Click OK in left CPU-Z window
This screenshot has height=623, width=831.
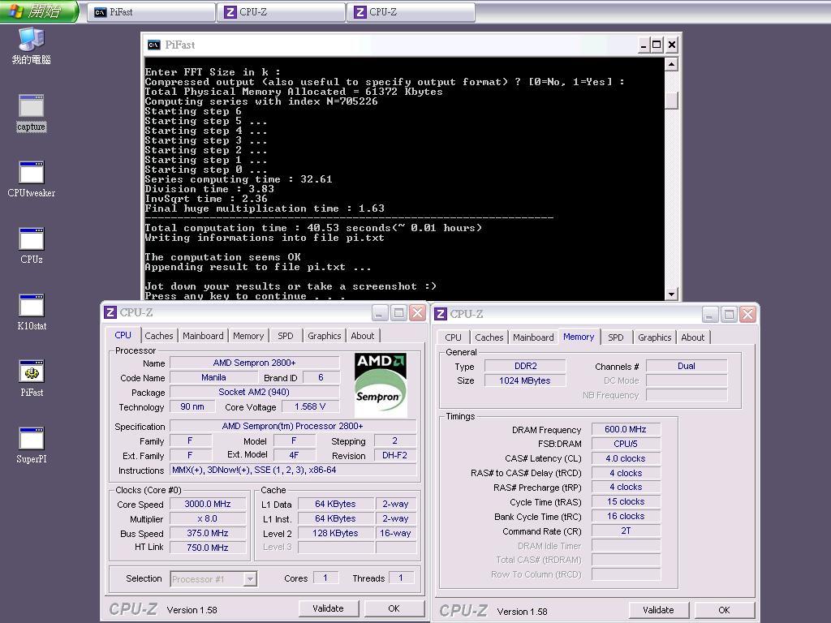[x=394, y=608]
